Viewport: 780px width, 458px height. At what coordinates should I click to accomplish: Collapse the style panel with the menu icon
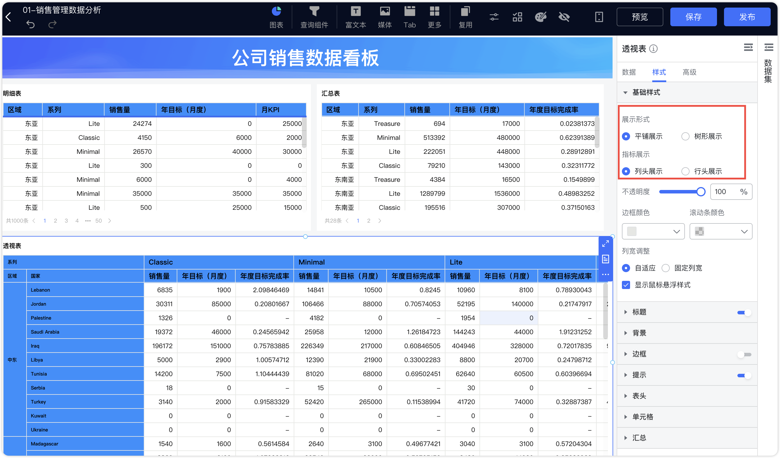(x=748, y=47)
